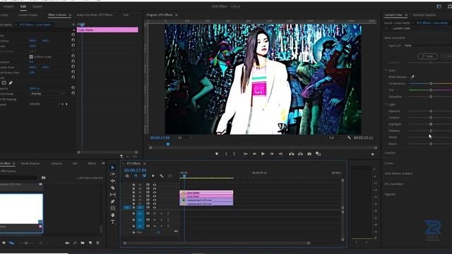Click the Extract button in Program monitor

coord(300,154)
